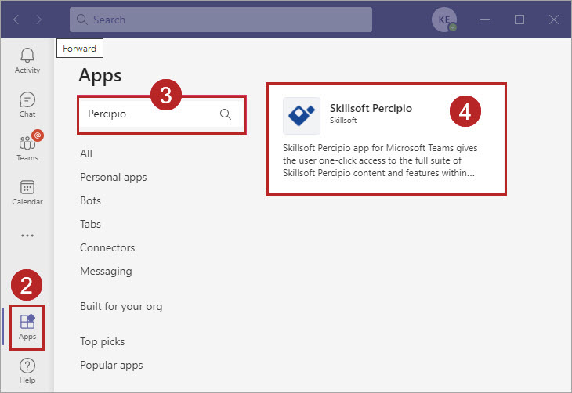The width and height of the screenshot is (572, 393).
Task: Click the Skillsoft Percipio description text
Action: pos(380,160)
